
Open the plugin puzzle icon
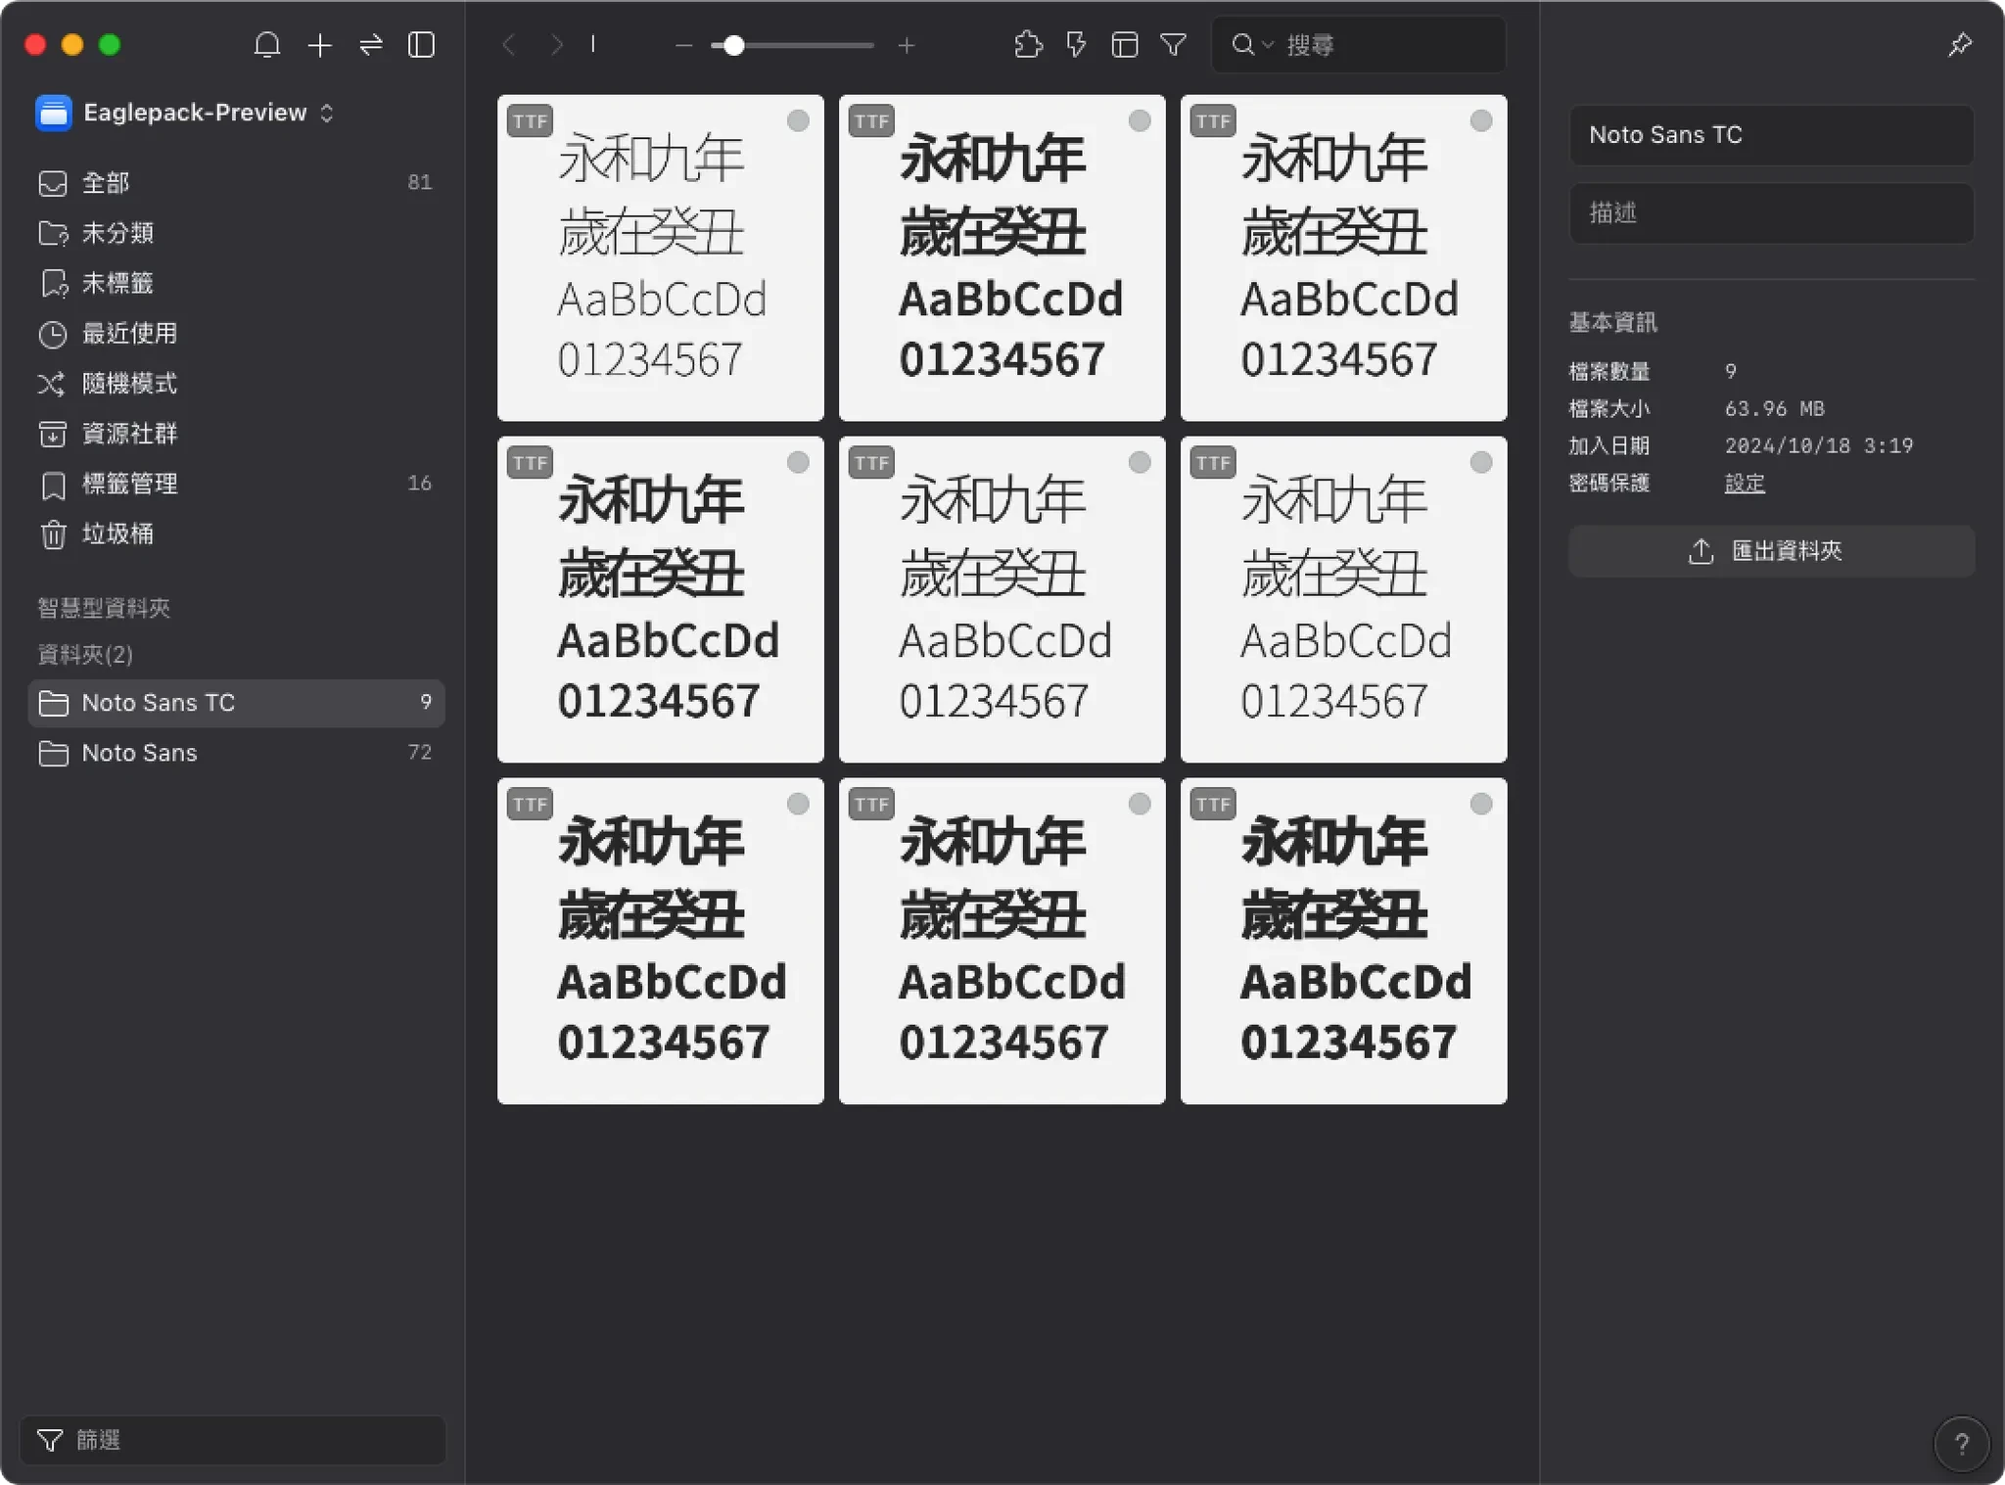[x=1027, y=45]
